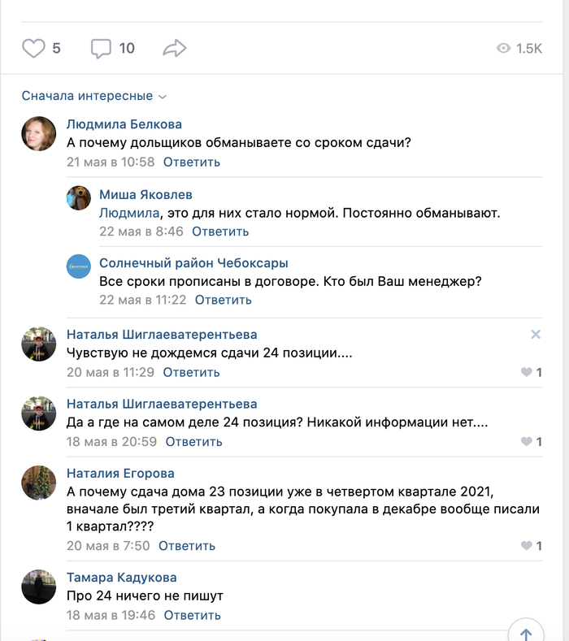Click the 'Людмила' mention in reply
Screen dimensions: 569x641
pyautogui.click(x=127, y=214)
